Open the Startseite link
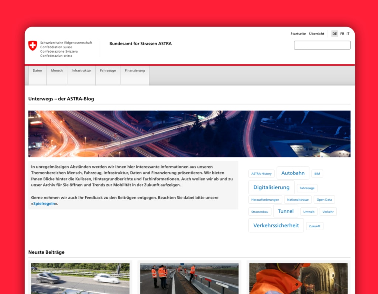The image size is (378, 294). [298, 34]
